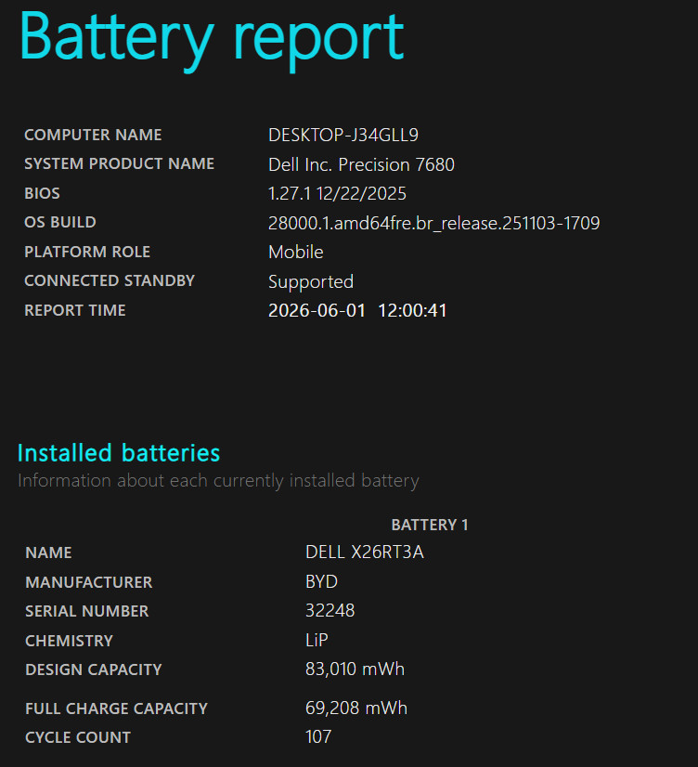
Task: Click the Battery report title
Action: (x=212, y=40)
